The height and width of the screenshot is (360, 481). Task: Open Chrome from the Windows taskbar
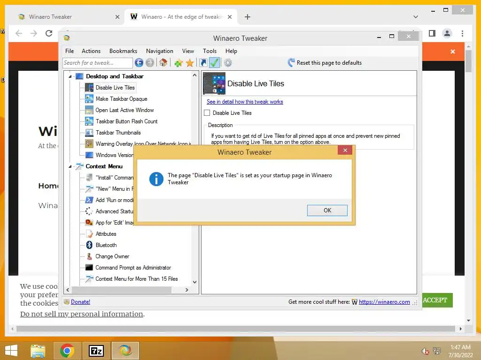pyautogui.click(x=67, y=351)
